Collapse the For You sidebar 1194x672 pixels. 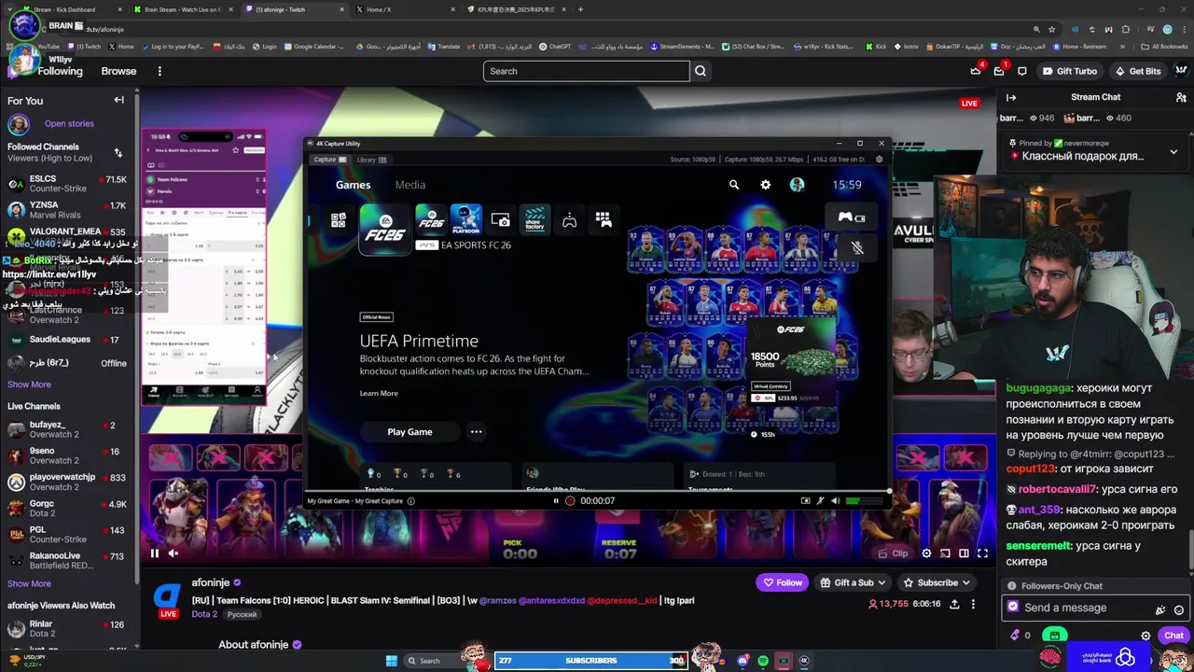point(118,100)
